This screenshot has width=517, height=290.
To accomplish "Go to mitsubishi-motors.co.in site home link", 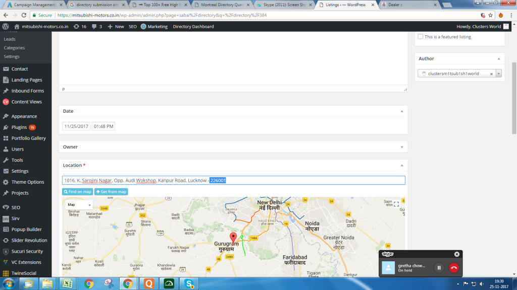I will click(x=41, y=27).
